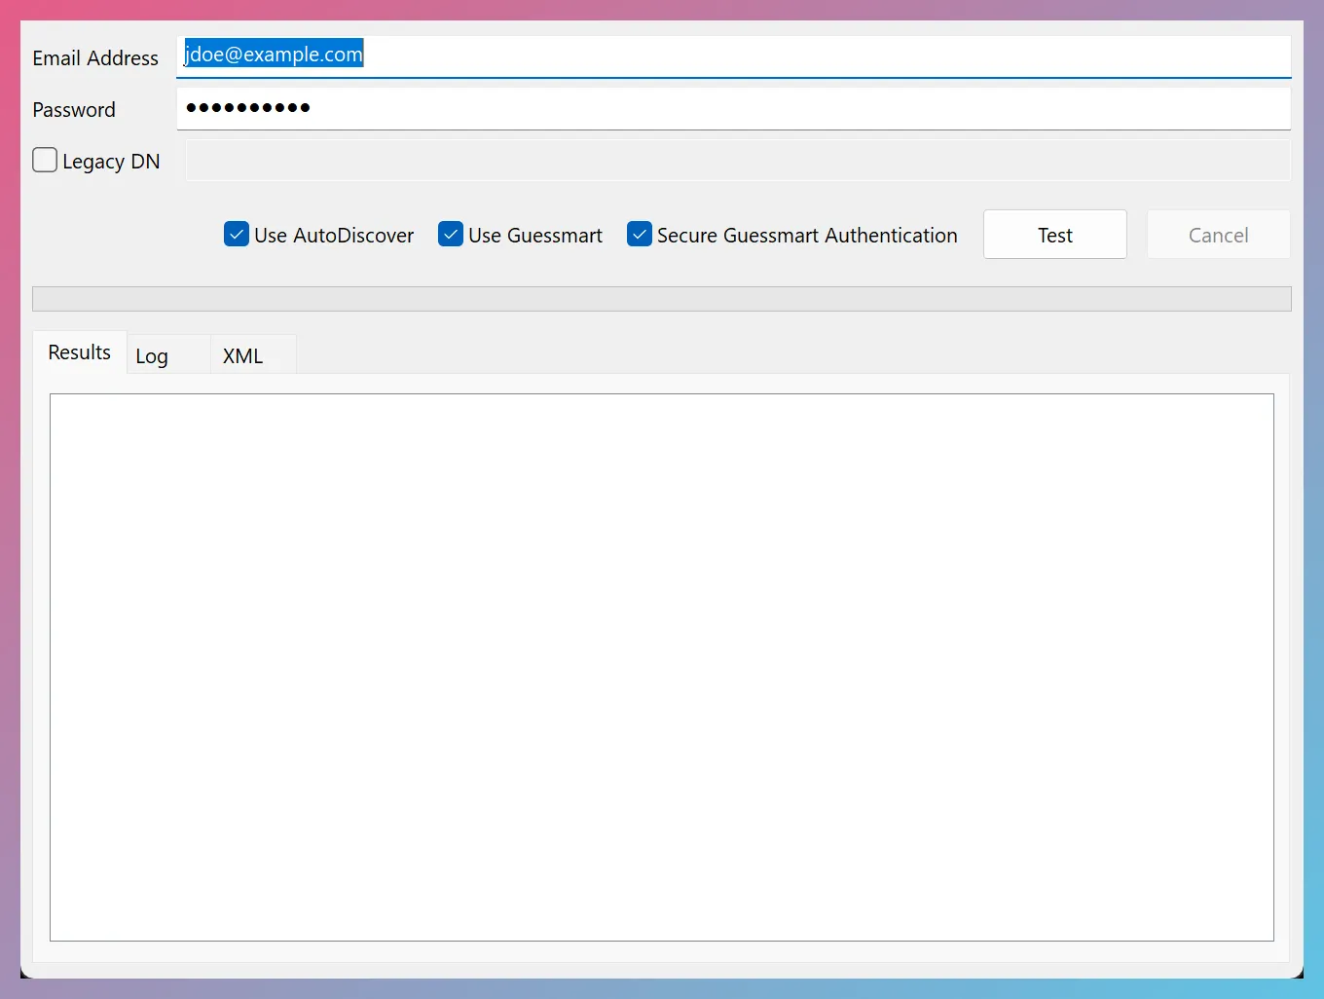This screenshot has width=1324, height=999.
Task: Turn off Secure Guessmart Authentication
Action: (640, 234)
